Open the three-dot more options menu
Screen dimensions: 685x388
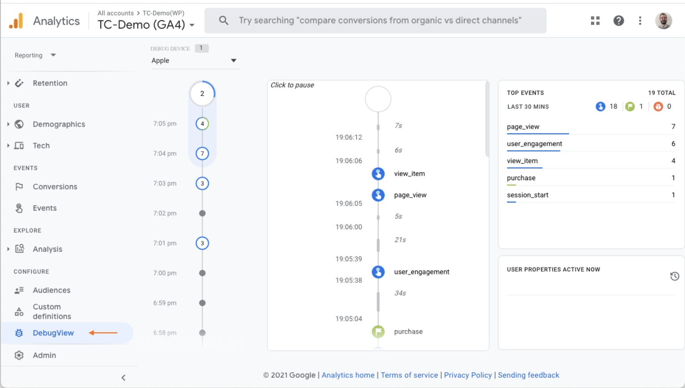[x=640, y=21]
